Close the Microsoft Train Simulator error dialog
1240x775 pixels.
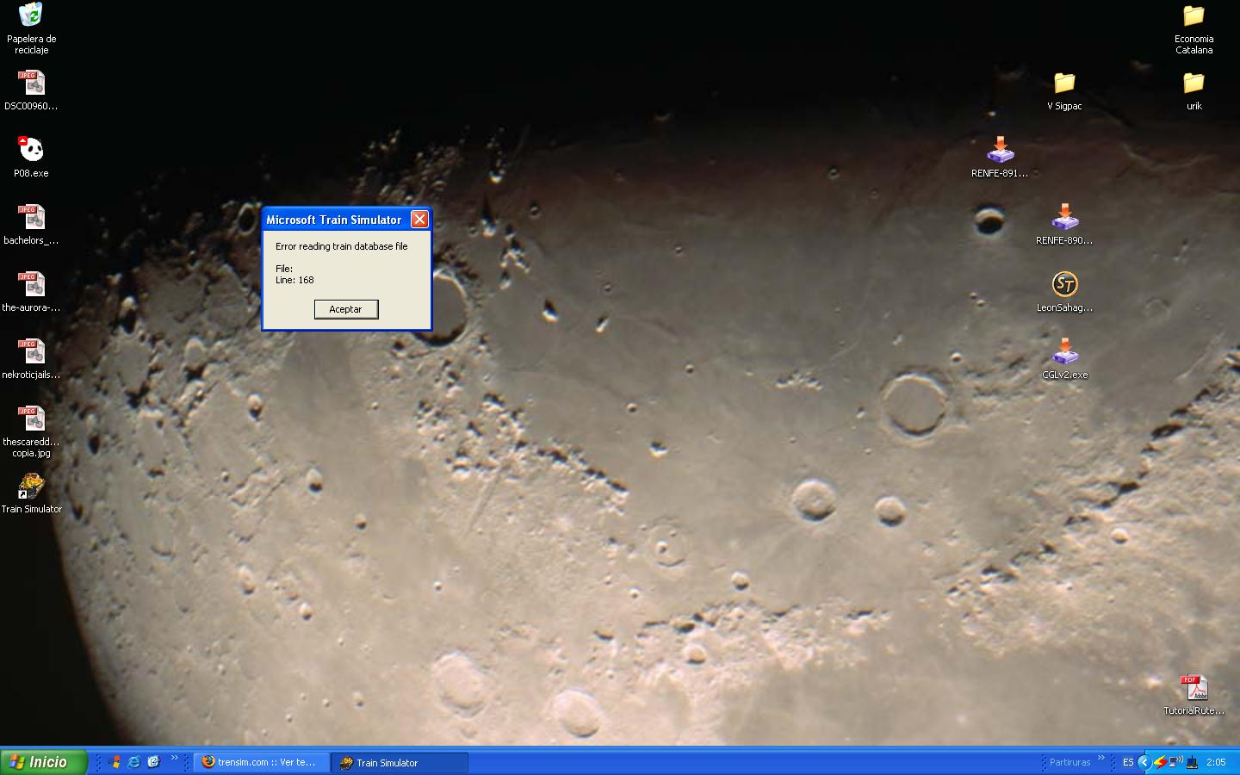[x=419, y=220]
